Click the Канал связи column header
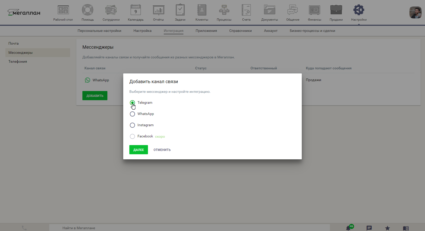The width and height of the screenshot is (425, 231). tap(95, 68)
